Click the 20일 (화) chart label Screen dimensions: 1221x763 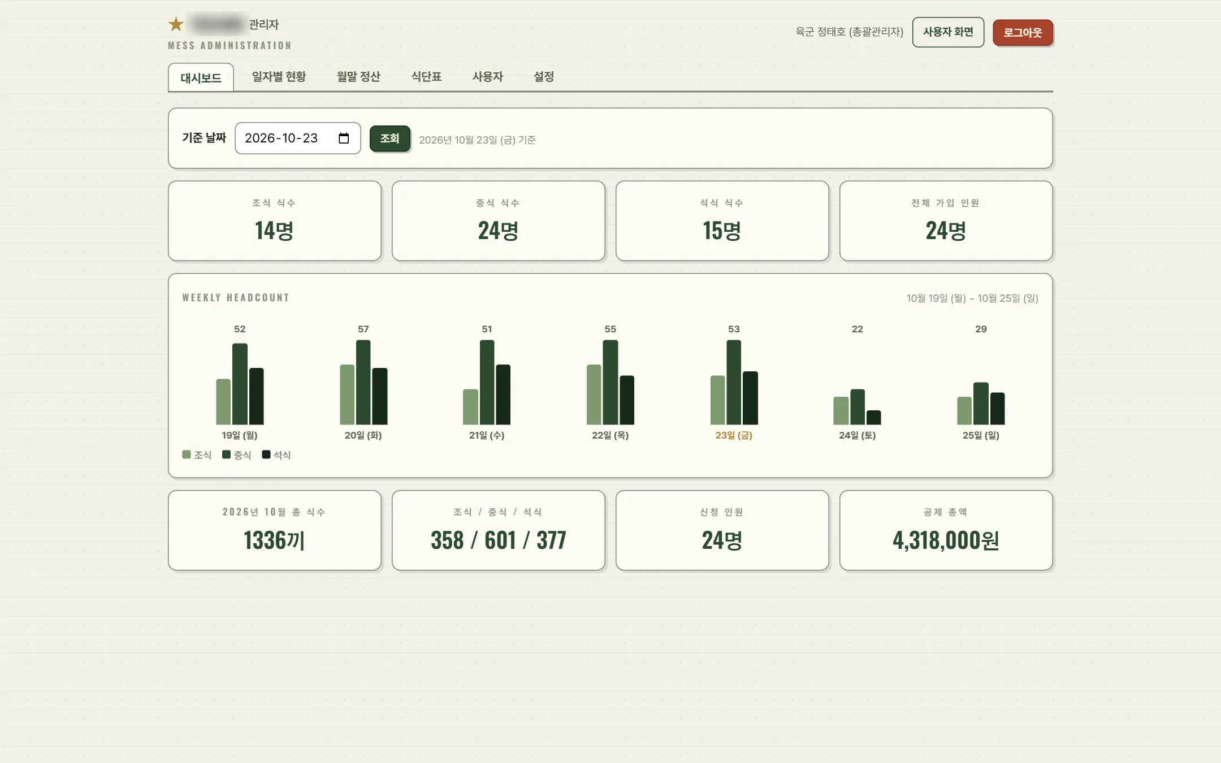tap(363, 435)
